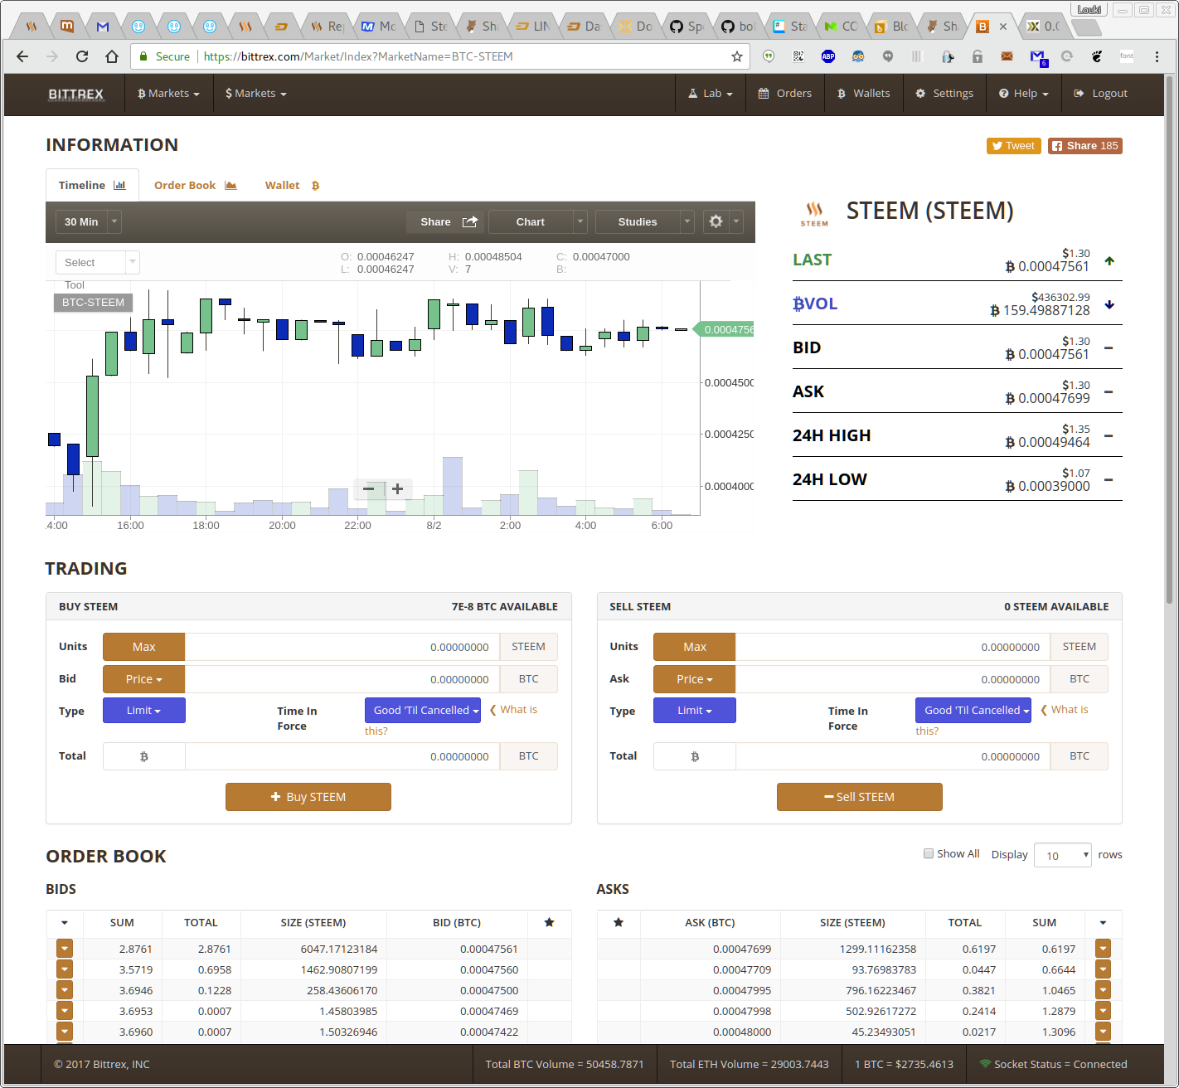Zoom in chart with plus button

click(x=398, y=489)
